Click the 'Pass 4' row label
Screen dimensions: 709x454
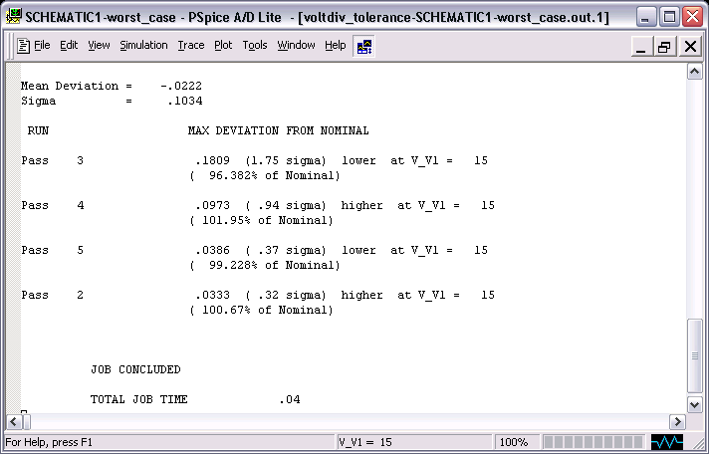point(53,205)
